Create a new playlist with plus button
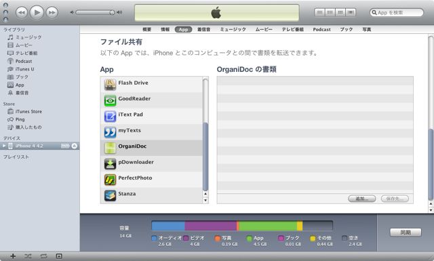The image size is (434, 261). coord(13,256)
